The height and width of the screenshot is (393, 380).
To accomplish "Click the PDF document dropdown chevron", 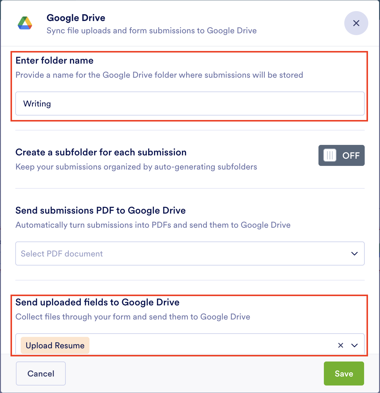I will pyautogui.click(x=354, y=253).
